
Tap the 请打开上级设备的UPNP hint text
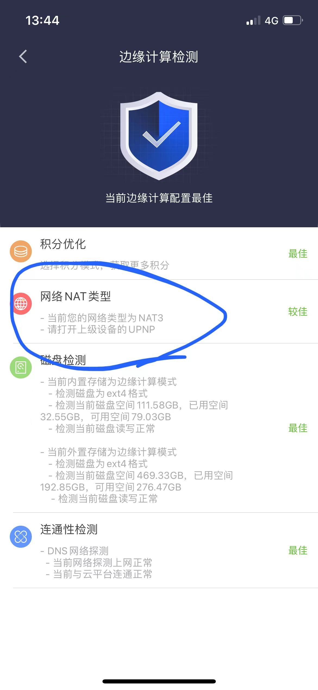point(101,329)
